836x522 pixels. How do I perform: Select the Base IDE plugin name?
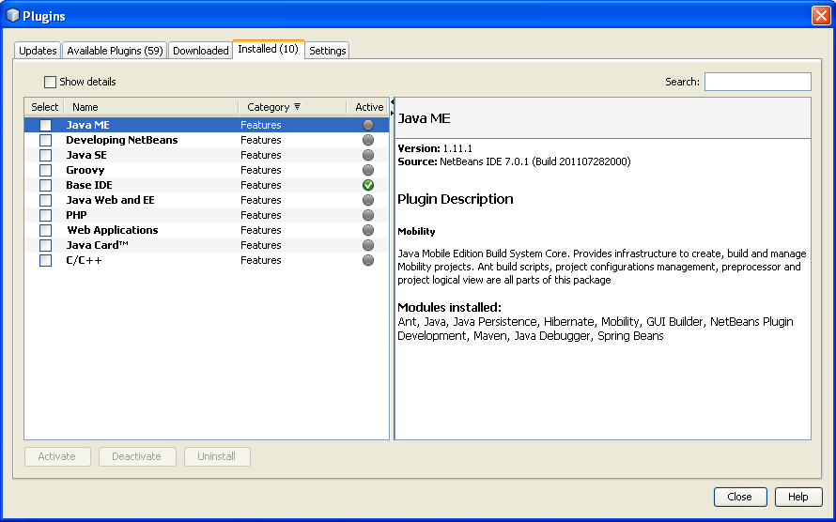coord(89,185)
